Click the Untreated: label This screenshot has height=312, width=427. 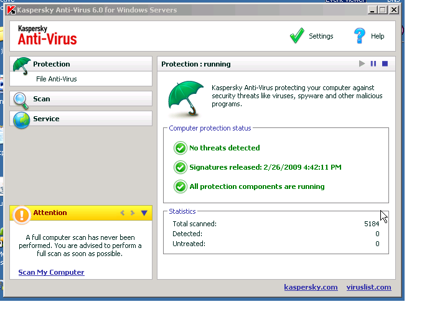(189, 244)
